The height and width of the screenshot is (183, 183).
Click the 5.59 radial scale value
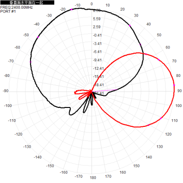97,19
